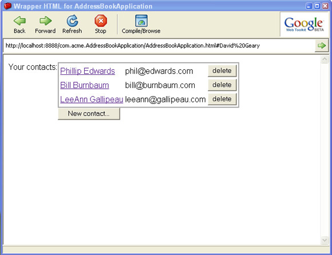332x255 pixels.
Task: Delete the Phillip Edwards contact
Action: tap(222, 71)
